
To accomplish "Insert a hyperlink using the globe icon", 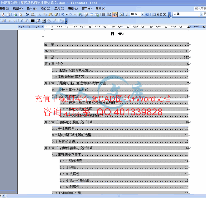I will point(80,14).
